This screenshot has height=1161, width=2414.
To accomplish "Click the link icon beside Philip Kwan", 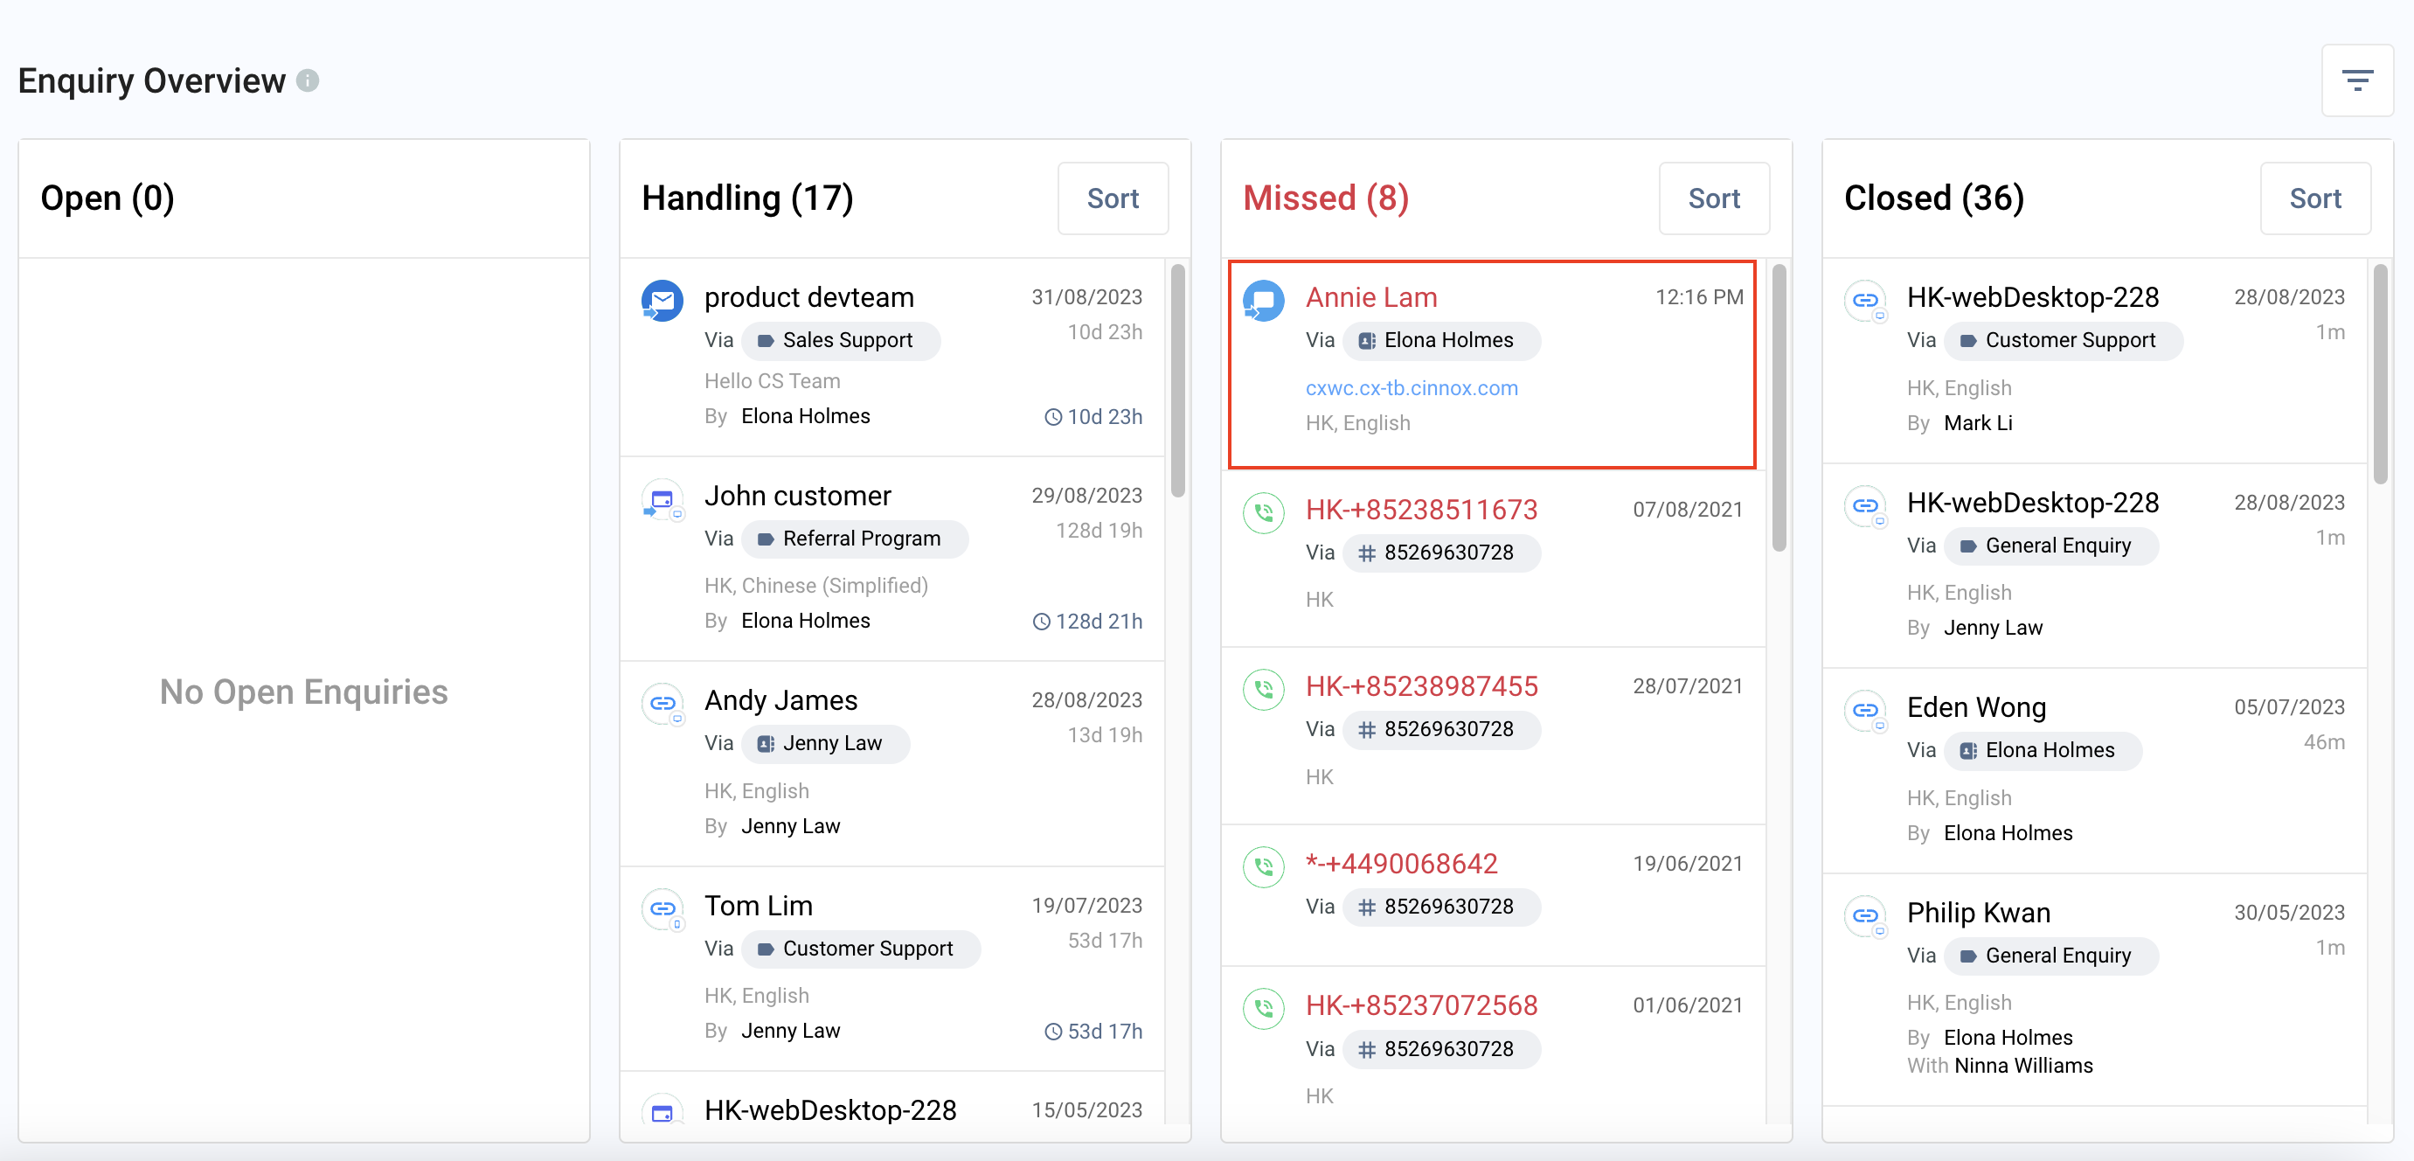I will click(1865, 915).
